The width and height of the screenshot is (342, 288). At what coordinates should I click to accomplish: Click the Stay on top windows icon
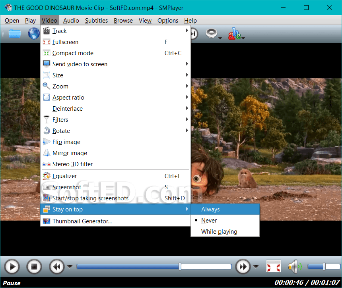point(47,209)
